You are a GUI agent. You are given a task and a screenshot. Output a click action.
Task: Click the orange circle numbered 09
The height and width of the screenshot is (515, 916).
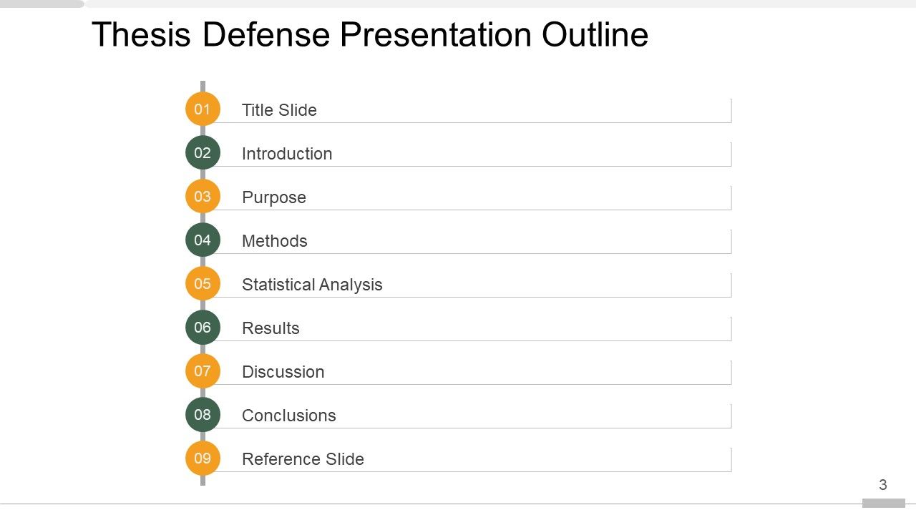click(x=203, y=458)
